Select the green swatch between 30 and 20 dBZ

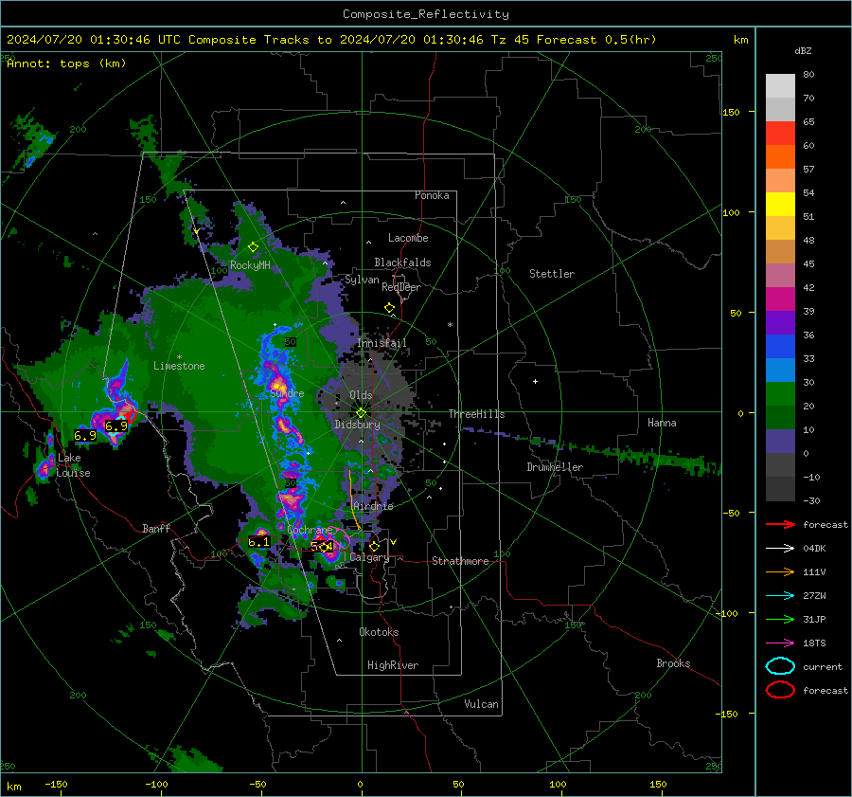tap(780, 394)
